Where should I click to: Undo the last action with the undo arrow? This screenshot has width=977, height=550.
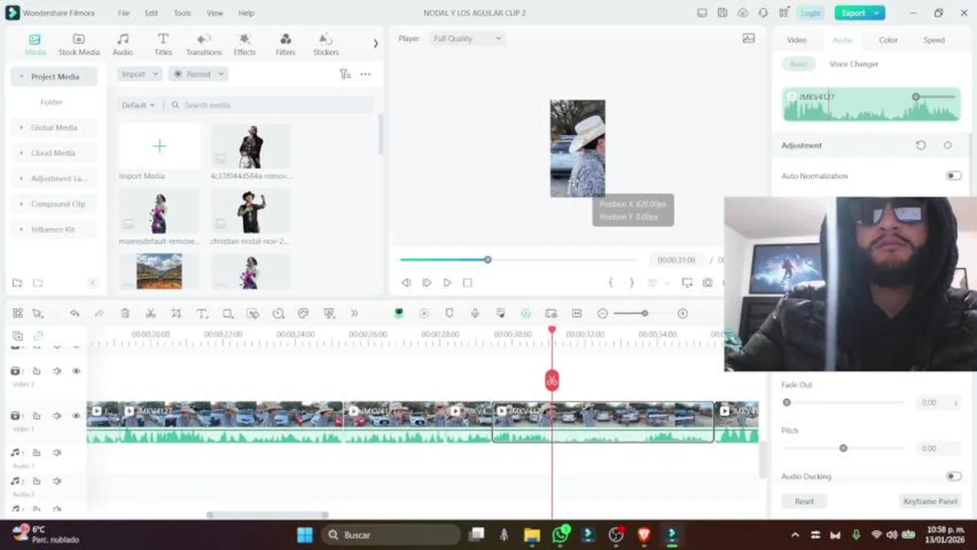pos(74,313)
